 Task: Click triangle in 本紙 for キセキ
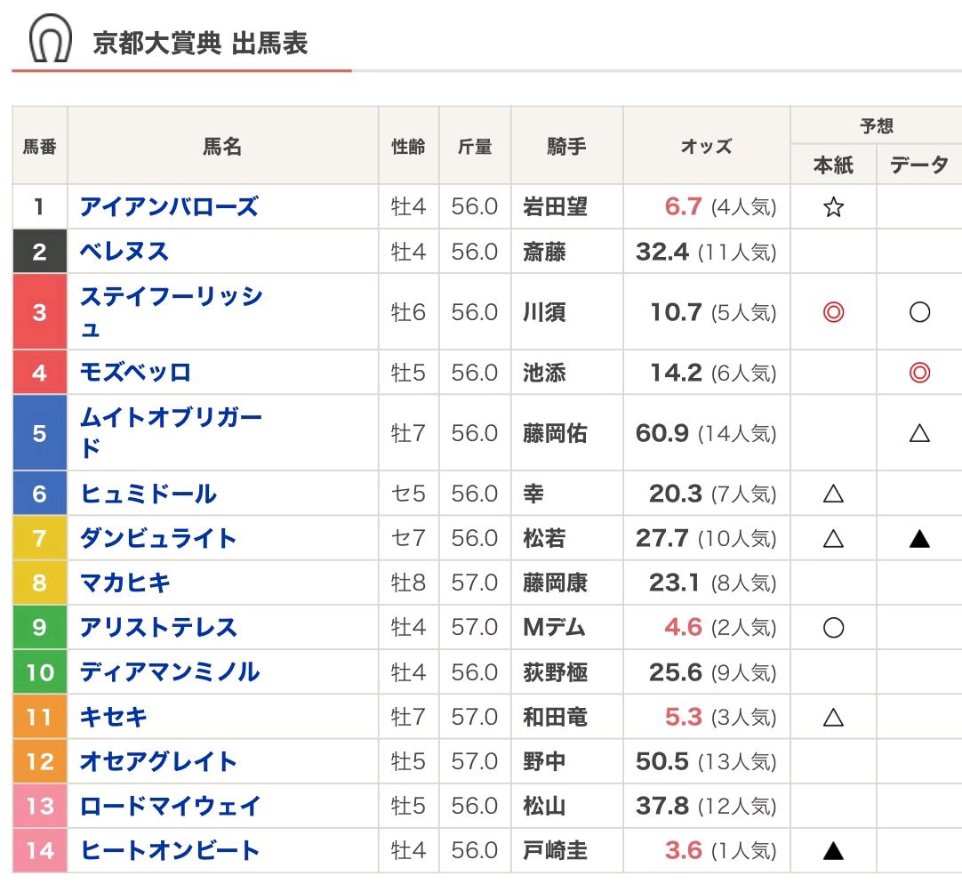click(833, 717)
